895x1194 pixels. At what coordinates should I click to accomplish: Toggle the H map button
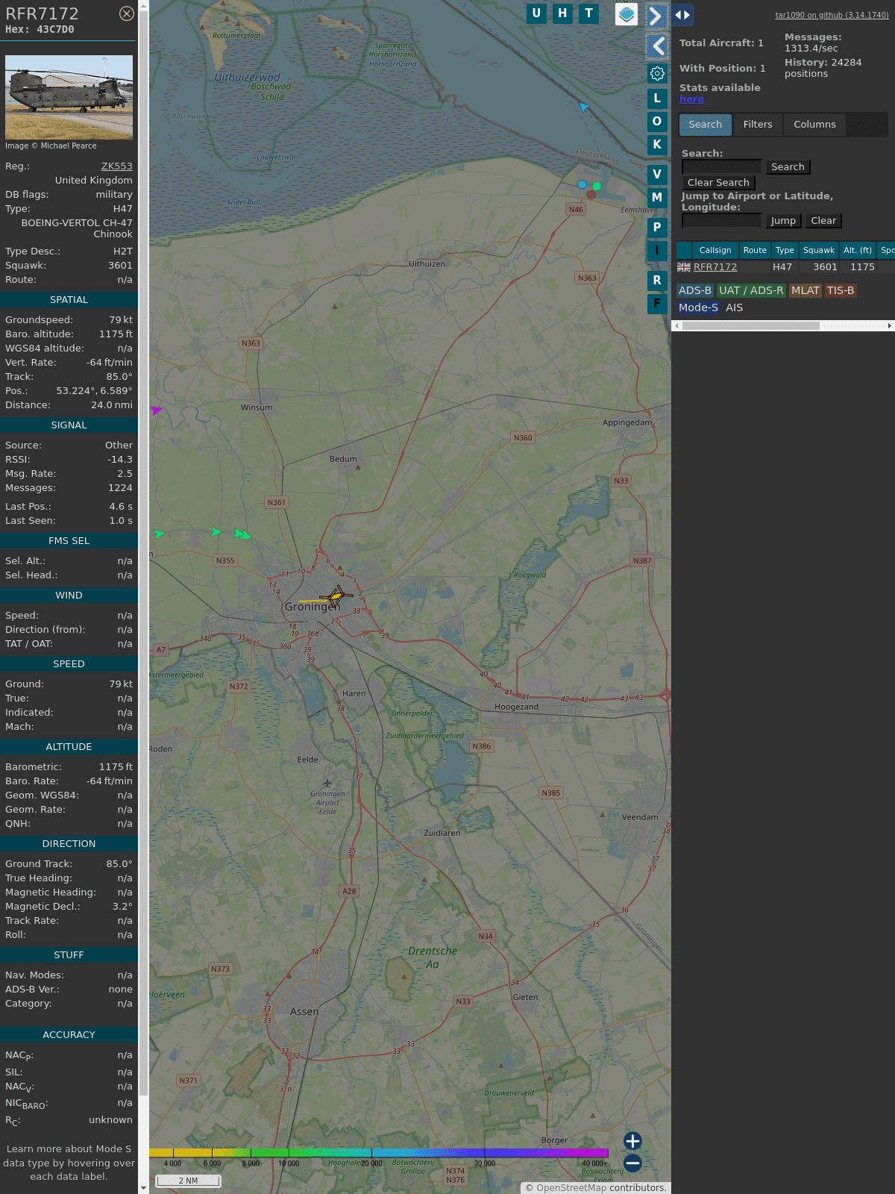click(562, 13)
